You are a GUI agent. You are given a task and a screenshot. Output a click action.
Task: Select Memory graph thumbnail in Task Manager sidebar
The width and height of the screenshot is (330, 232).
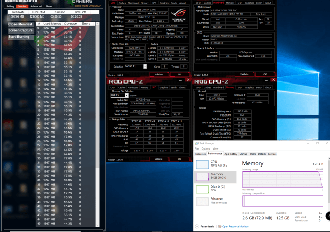(203, 177)
